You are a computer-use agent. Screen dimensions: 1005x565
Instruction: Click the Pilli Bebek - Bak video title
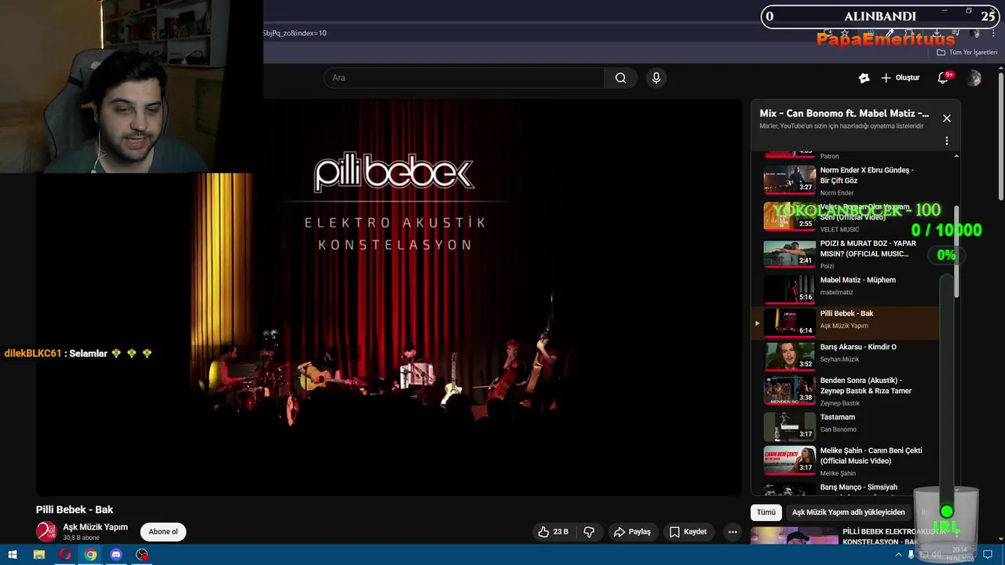(x=75, y=509)
